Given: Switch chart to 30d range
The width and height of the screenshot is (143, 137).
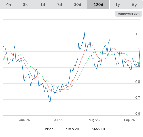Looking at the screenshot, I should (78, 5).
